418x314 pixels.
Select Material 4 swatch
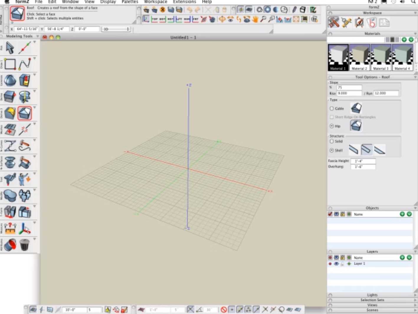click(x=402, y=57)
